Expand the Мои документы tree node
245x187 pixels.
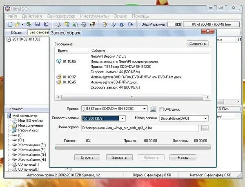pyautogui.click(x=9, y=125)
